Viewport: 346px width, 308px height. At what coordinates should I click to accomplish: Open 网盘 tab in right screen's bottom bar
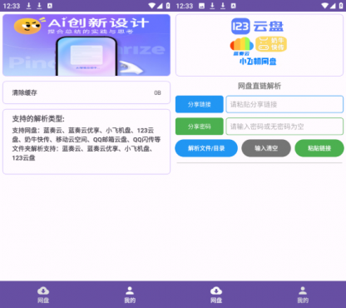(x=216, y=295)
